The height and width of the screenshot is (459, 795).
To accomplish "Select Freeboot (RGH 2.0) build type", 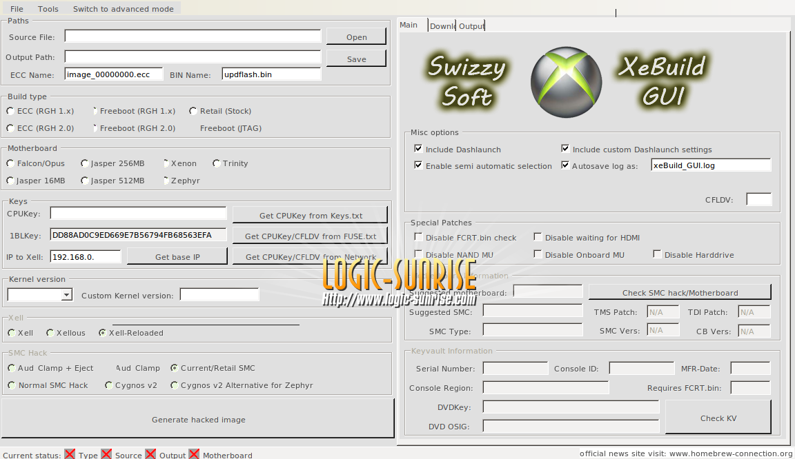I will tap(134, 128).
